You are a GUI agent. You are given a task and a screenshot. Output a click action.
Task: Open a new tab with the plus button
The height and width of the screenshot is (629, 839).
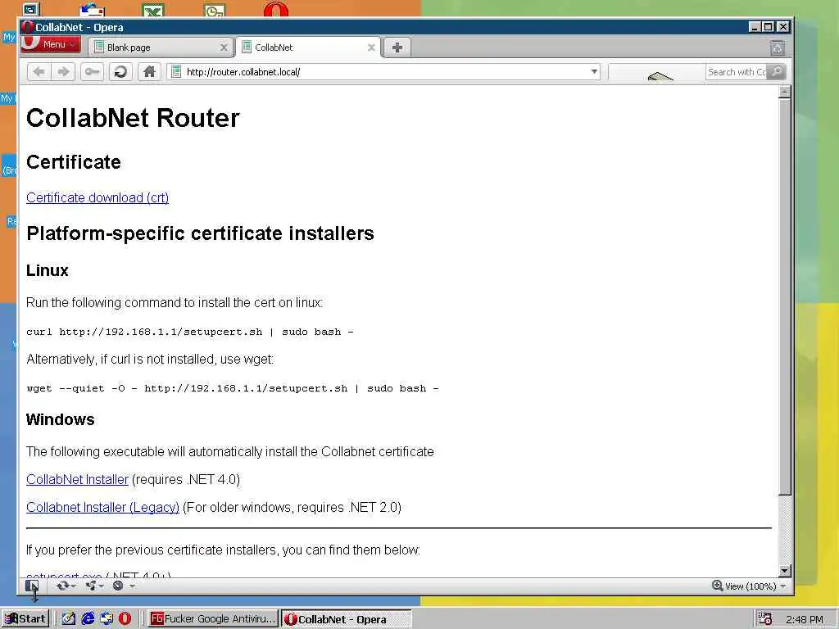pyautogui.click(x=397, y=47)
